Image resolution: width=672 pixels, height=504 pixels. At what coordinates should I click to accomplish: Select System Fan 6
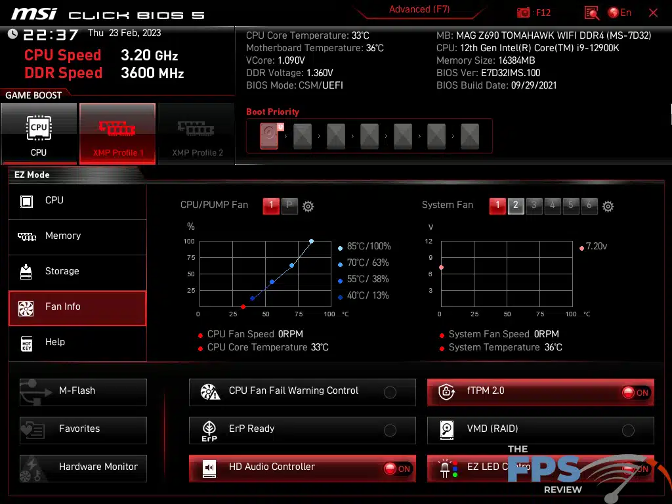589,205
